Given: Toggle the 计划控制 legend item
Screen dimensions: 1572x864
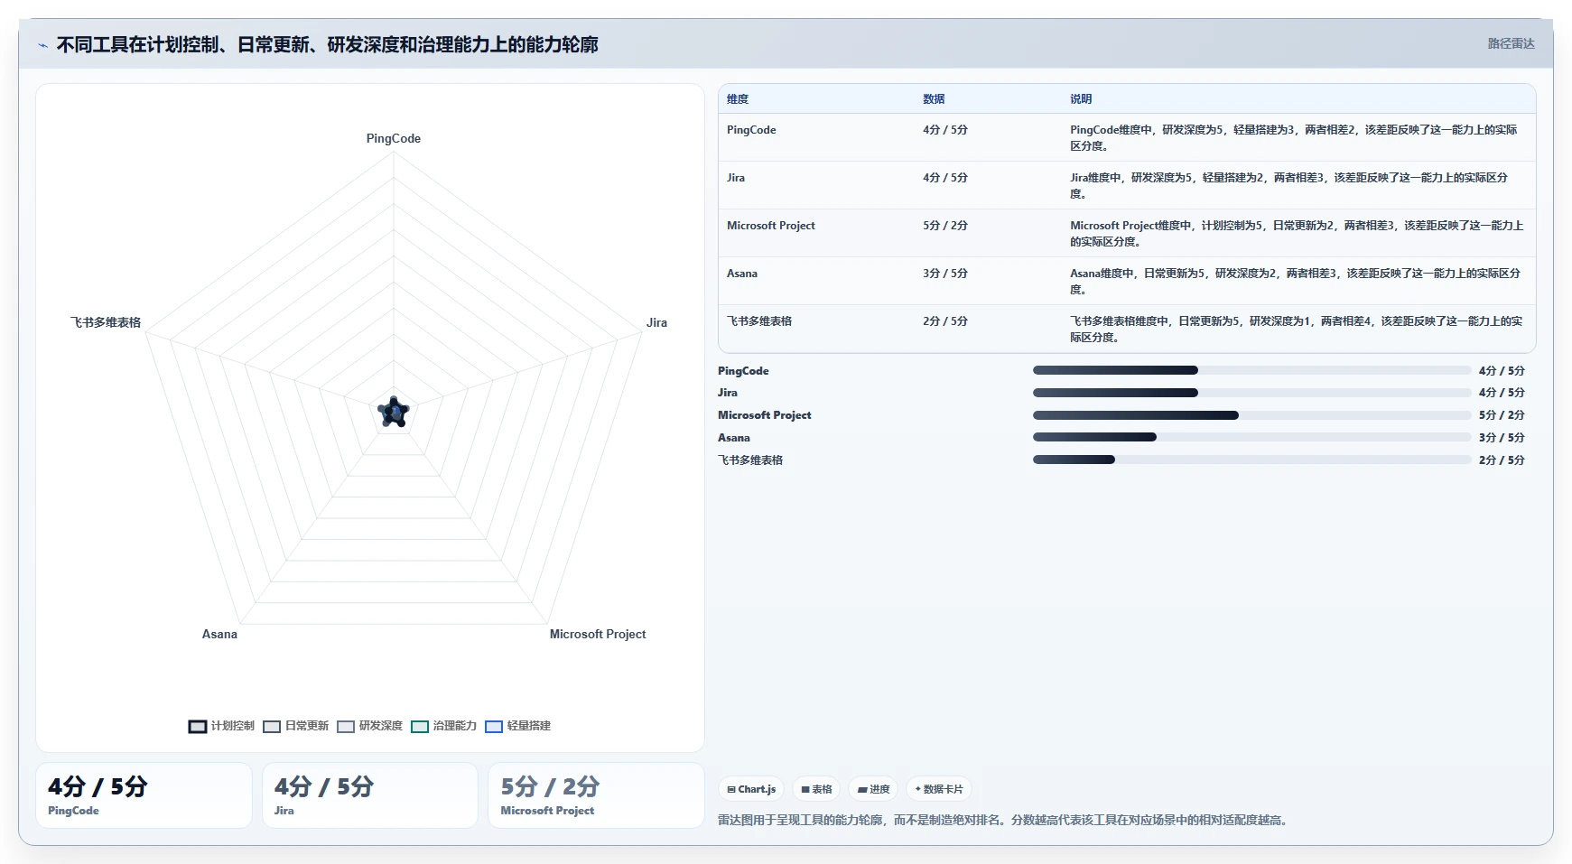Looking at the screenshot, I should 221,726.
